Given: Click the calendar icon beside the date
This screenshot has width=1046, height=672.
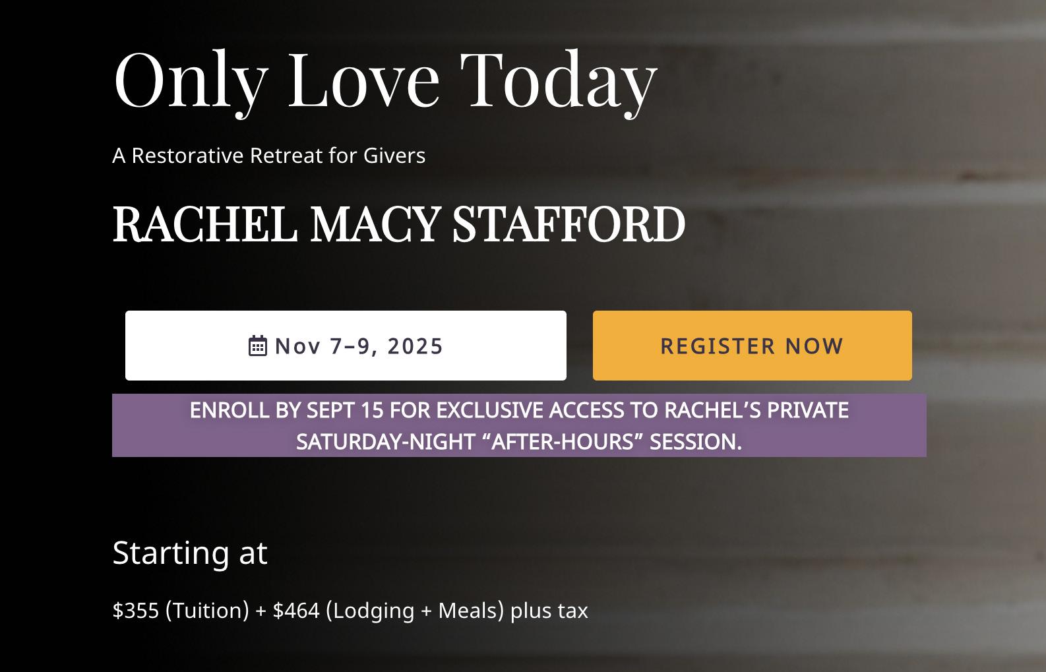Looking at the screenshot, I should [x=257, y=346].
